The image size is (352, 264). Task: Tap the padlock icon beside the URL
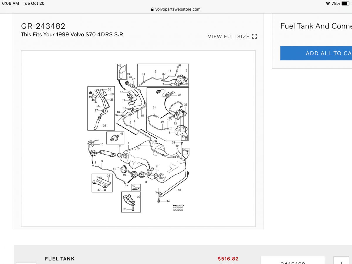[x=152, y=9]
